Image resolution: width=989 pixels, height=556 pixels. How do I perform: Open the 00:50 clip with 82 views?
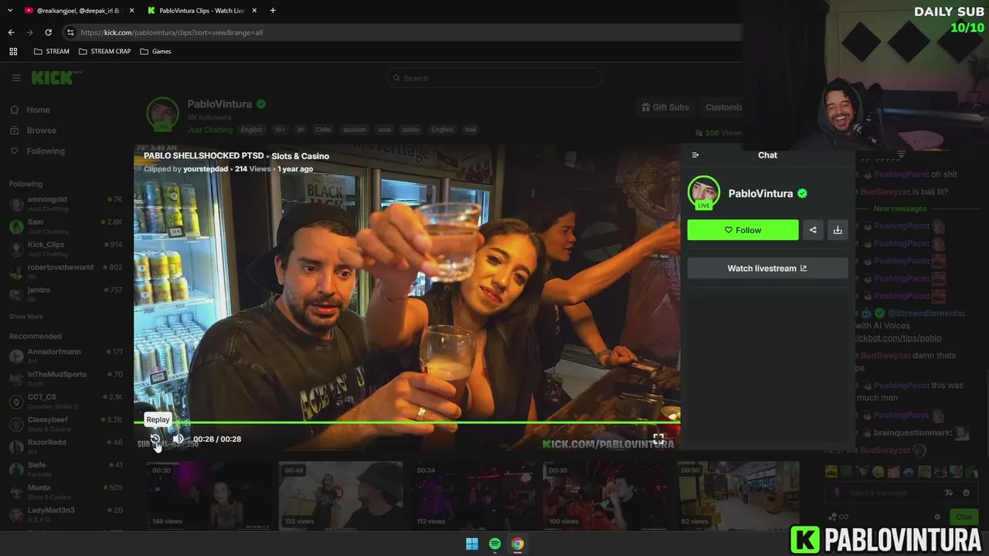click(x=739, y=495)
